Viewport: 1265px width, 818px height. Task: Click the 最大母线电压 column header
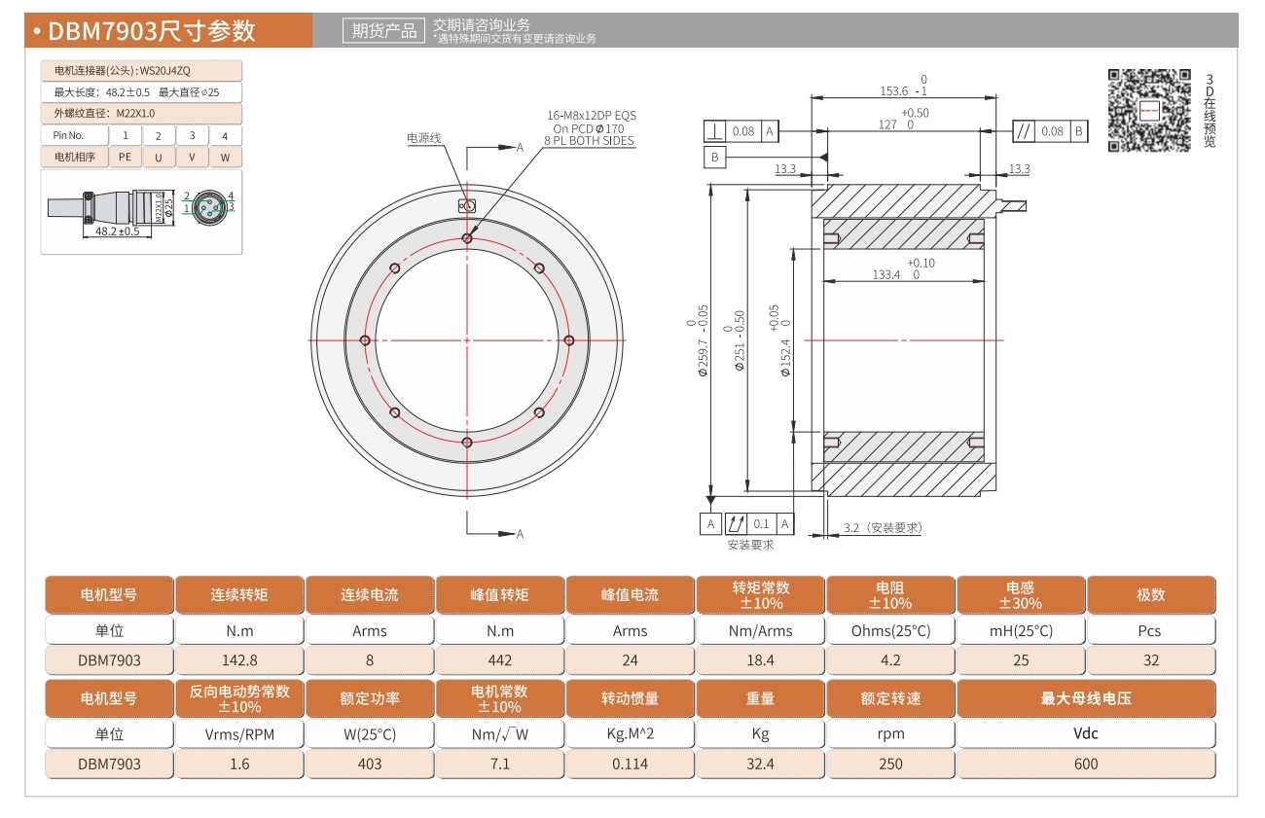click(x=1087, y=698)
